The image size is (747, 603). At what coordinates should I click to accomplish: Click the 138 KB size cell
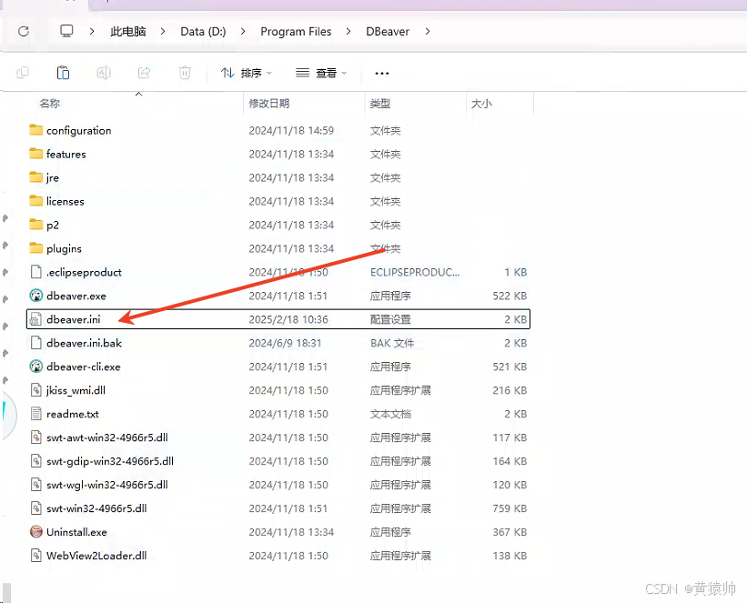[510, 556]
